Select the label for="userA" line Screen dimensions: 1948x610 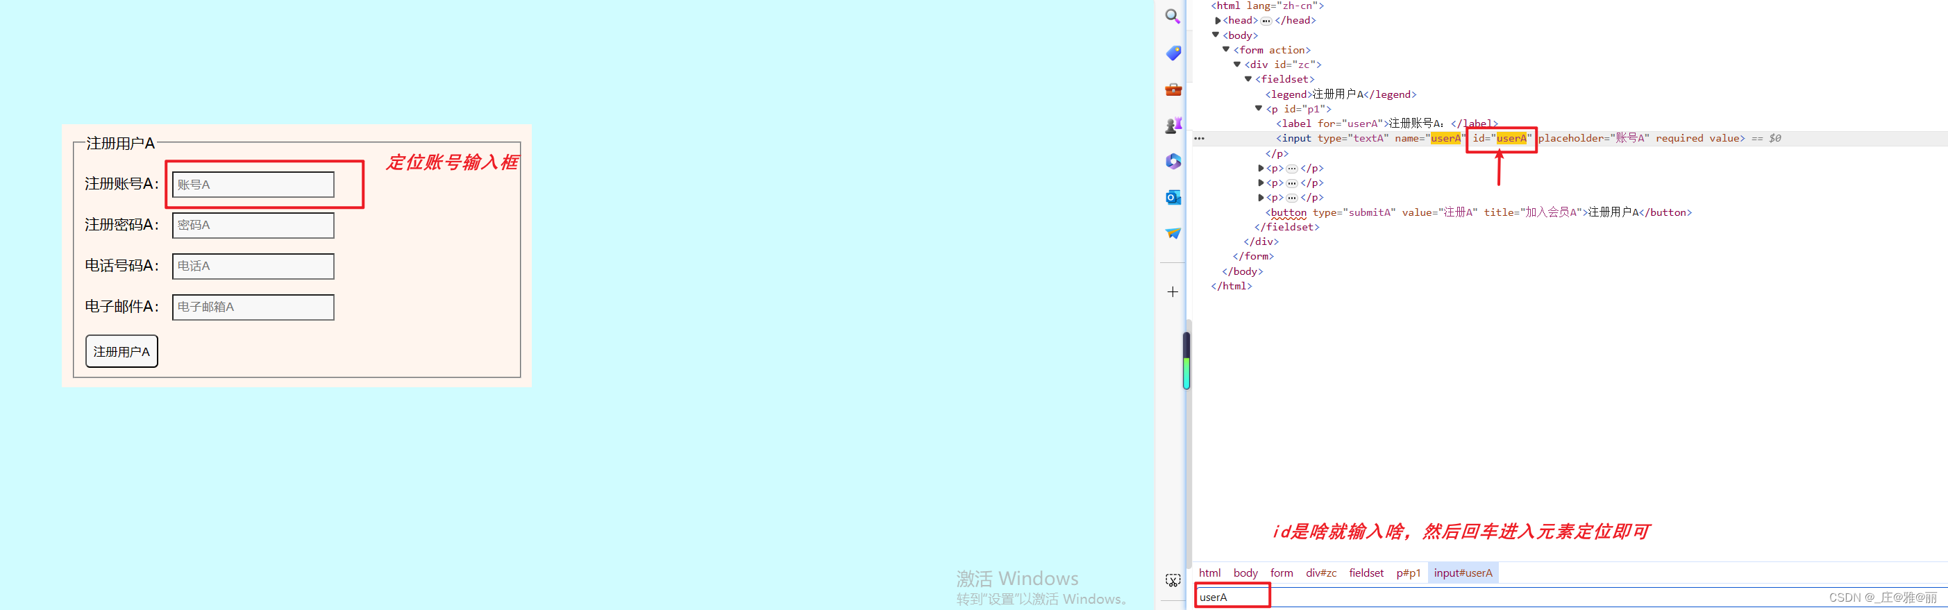click(x=1387, y=124)
